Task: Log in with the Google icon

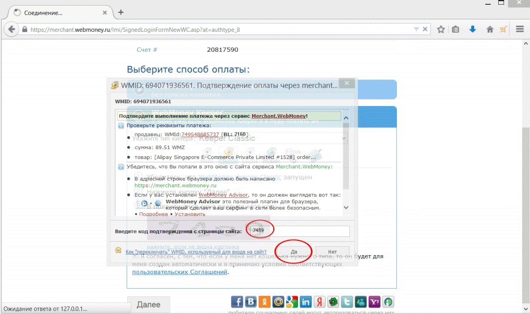Action: coord(292,302)
